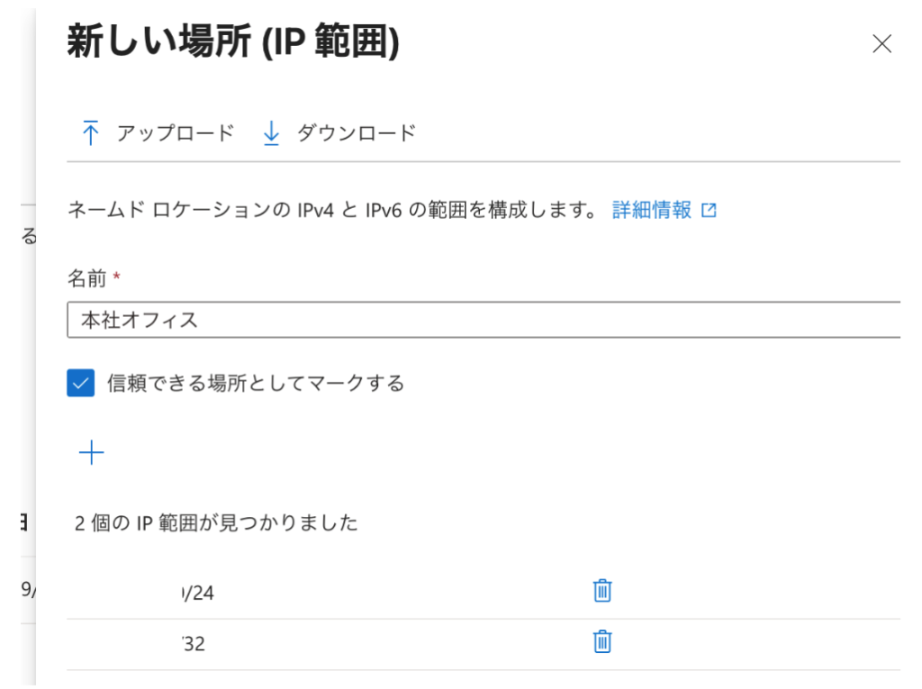
Task: Click the upload arrow icon
Action: click(90, 134)
